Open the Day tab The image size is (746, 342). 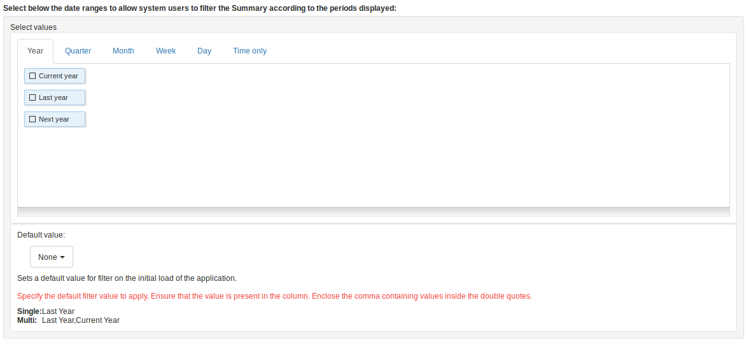coord(204,51)
